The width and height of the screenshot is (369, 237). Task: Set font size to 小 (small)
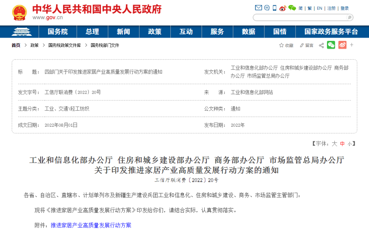click(x=350, y=144)
